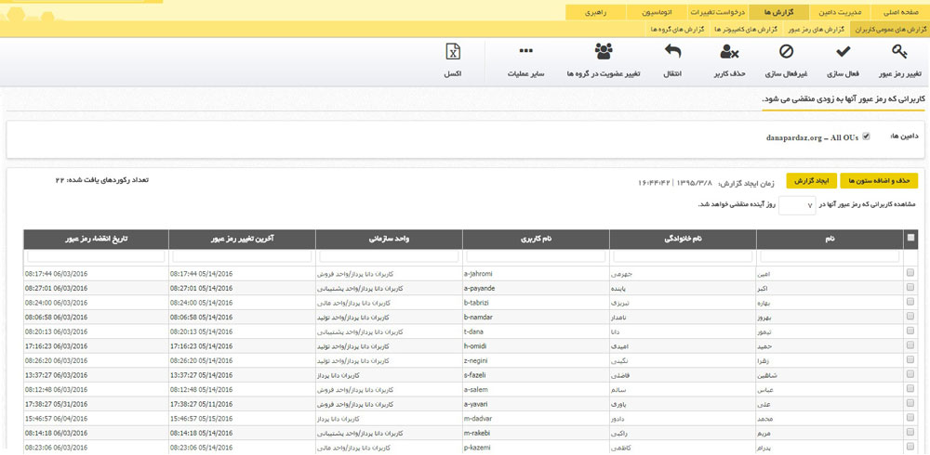Sort by Username (نام کاربری) column header
The width and height of the screenshot is (930, 455).
pos(536,239)
